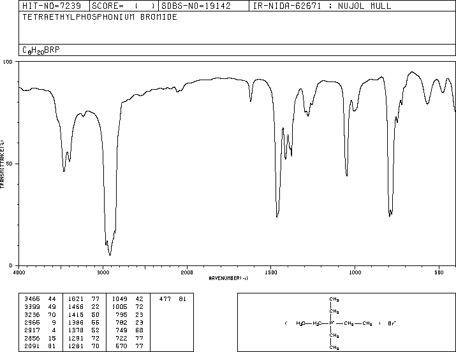This screenshot has width=456, height=352.
Task: Click the TRANSMITTANCE axis title
Action: click(2, 164)
